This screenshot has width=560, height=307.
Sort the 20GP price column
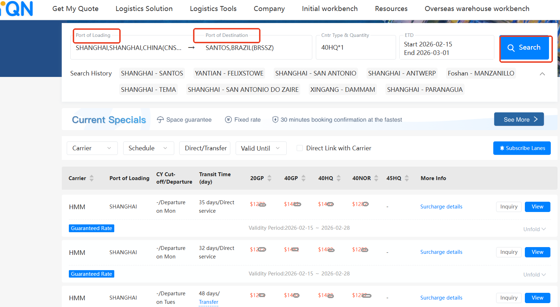click(x=269, y=178)
